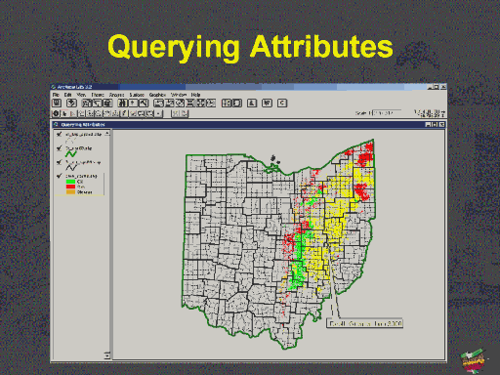Open the Graphics menu
The image size is (500, 375).
coord(157,95)
